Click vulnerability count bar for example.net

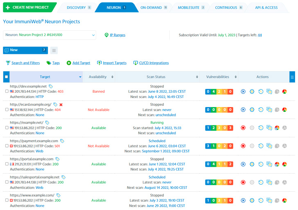coord(219,128)
